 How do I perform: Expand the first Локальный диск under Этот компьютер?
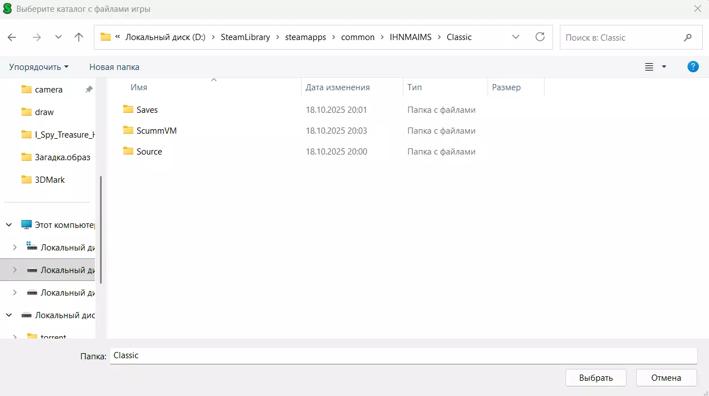(15, 247)
